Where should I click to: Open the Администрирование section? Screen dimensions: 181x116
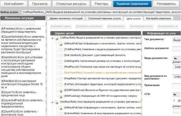coord(132,4)
